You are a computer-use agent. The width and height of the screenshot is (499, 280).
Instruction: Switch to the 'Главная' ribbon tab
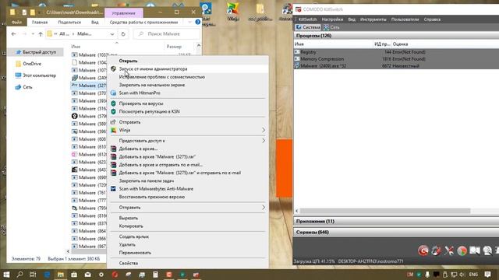(40, 23)
